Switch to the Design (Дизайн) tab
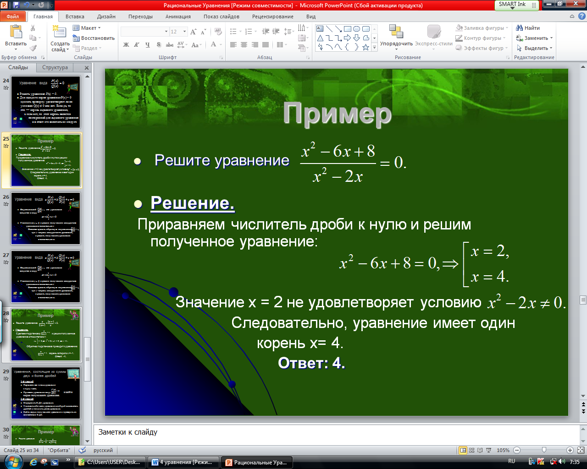Image resolution: width=587 pixels, height=469 pixels. [106, 16]
